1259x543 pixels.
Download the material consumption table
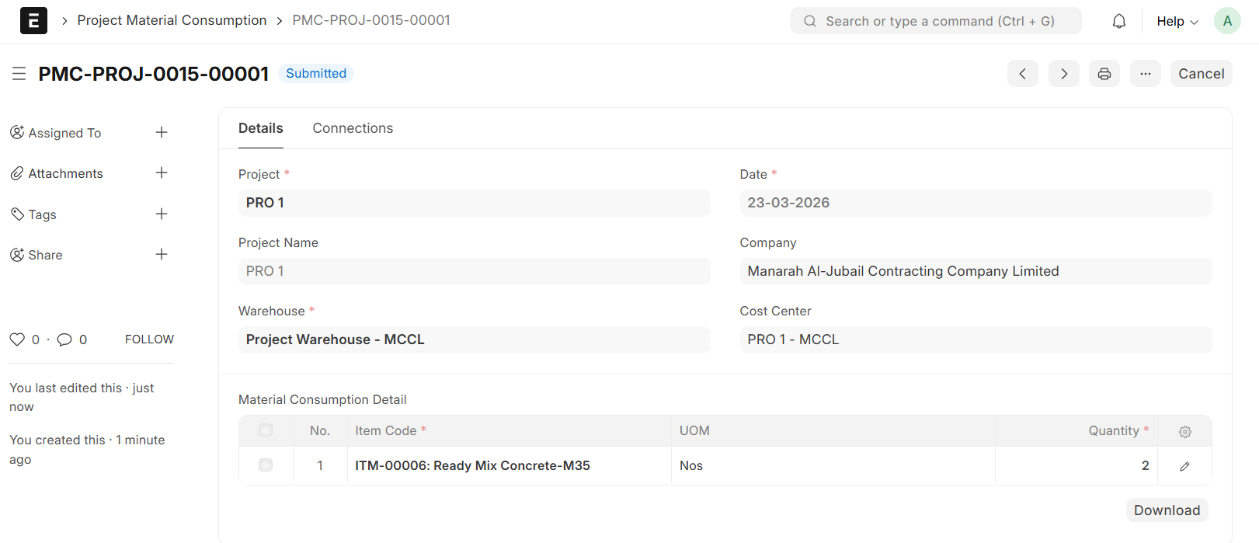pyautogui.click(x=1167, y=510)
